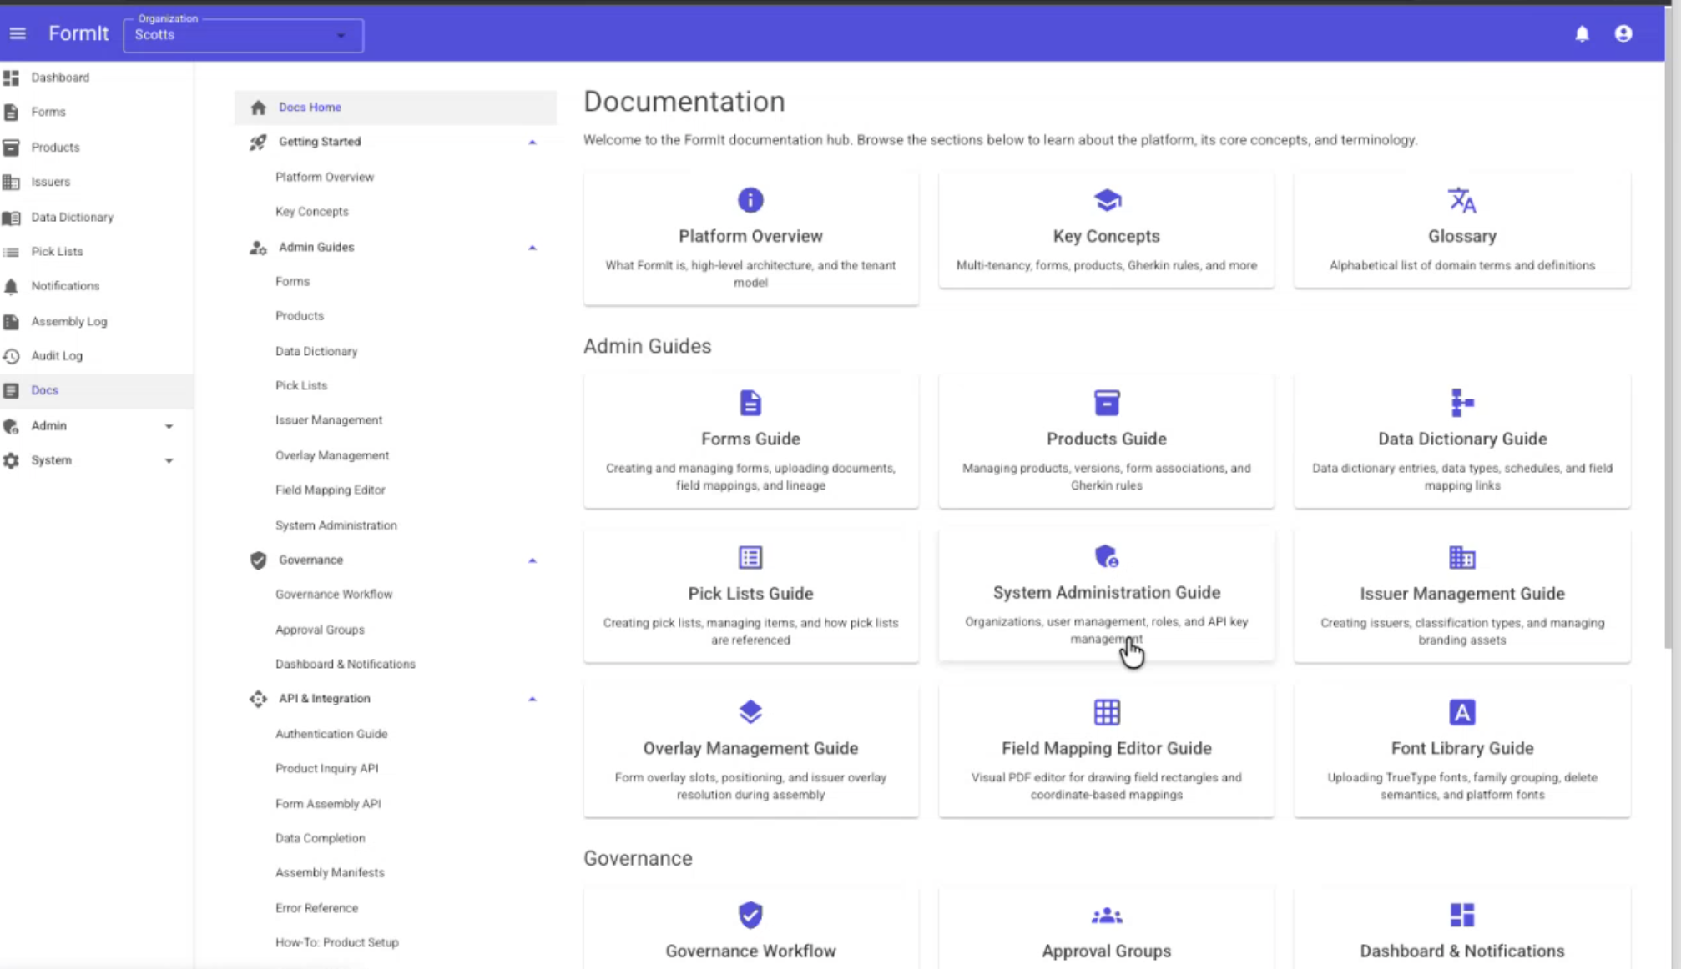Click the Forms Guide document icon
The width and height of the screenshot is (1681, 969).
tap(750, 403)
